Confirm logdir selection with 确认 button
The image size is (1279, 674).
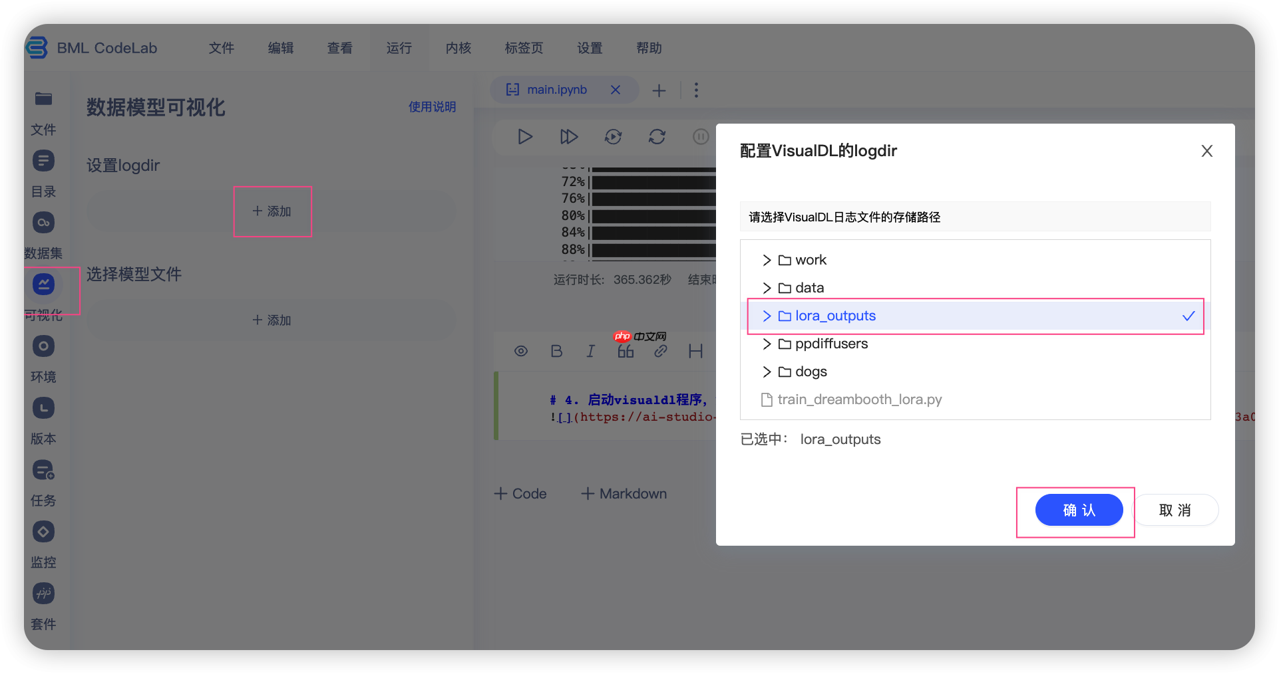tap(1079, 510)
